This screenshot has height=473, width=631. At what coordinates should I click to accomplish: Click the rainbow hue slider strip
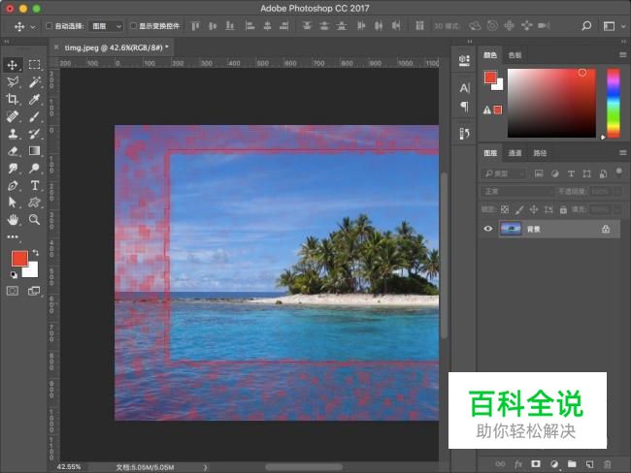point(614,102)
